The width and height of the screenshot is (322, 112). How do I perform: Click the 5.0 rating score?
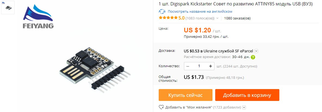coord(182,18)
